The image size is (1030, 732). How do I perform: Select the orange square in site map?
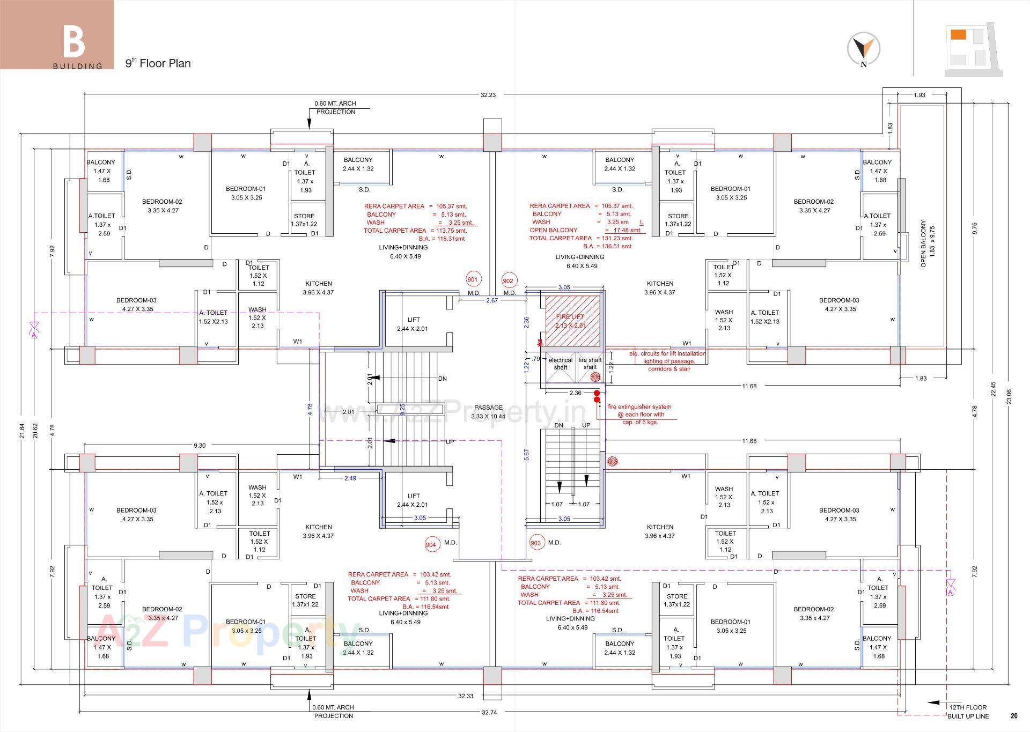tap(958, 34)
